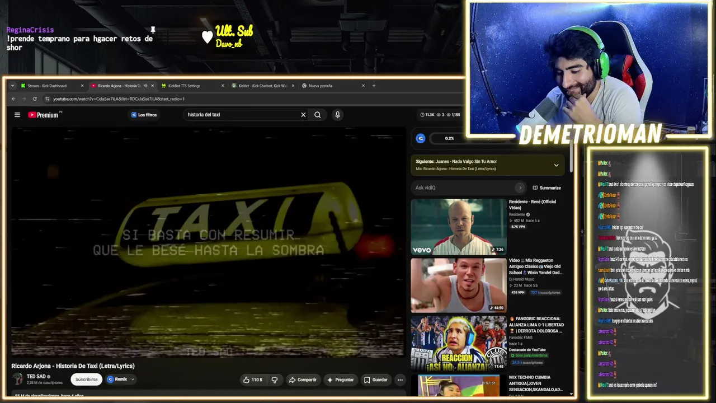Switch to Kicklet Kick Chatbot tab

coord(262,86)
